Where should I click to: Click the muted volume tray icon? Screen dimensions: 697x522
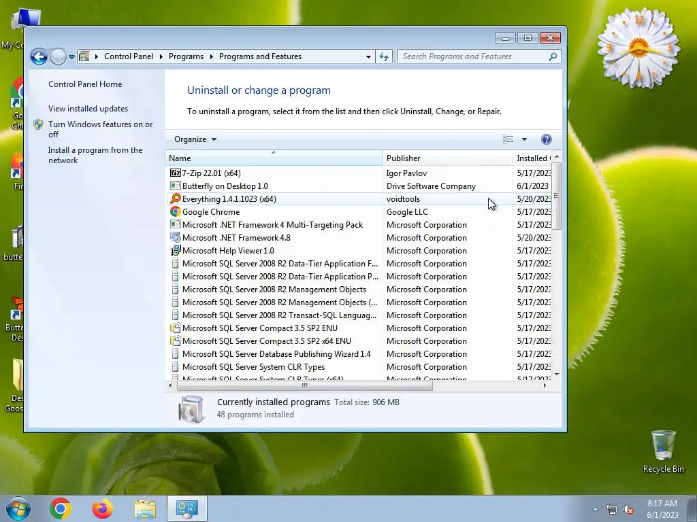click(x=628, y=509)
